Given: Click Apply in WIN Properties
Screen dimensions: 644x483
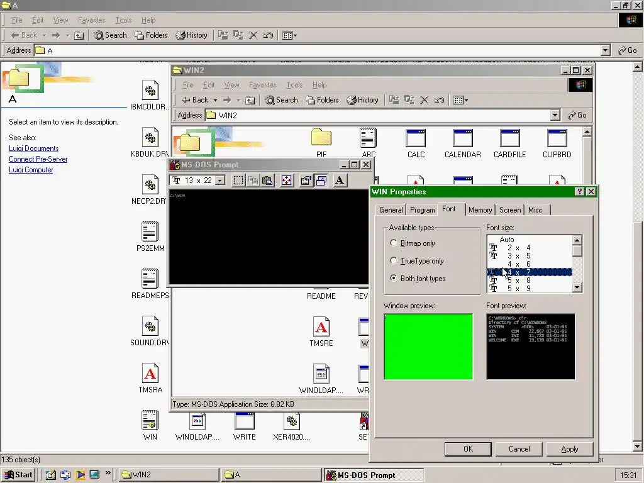Looking at the screenshot, I should pyautogui.click(x=570, y=449).
